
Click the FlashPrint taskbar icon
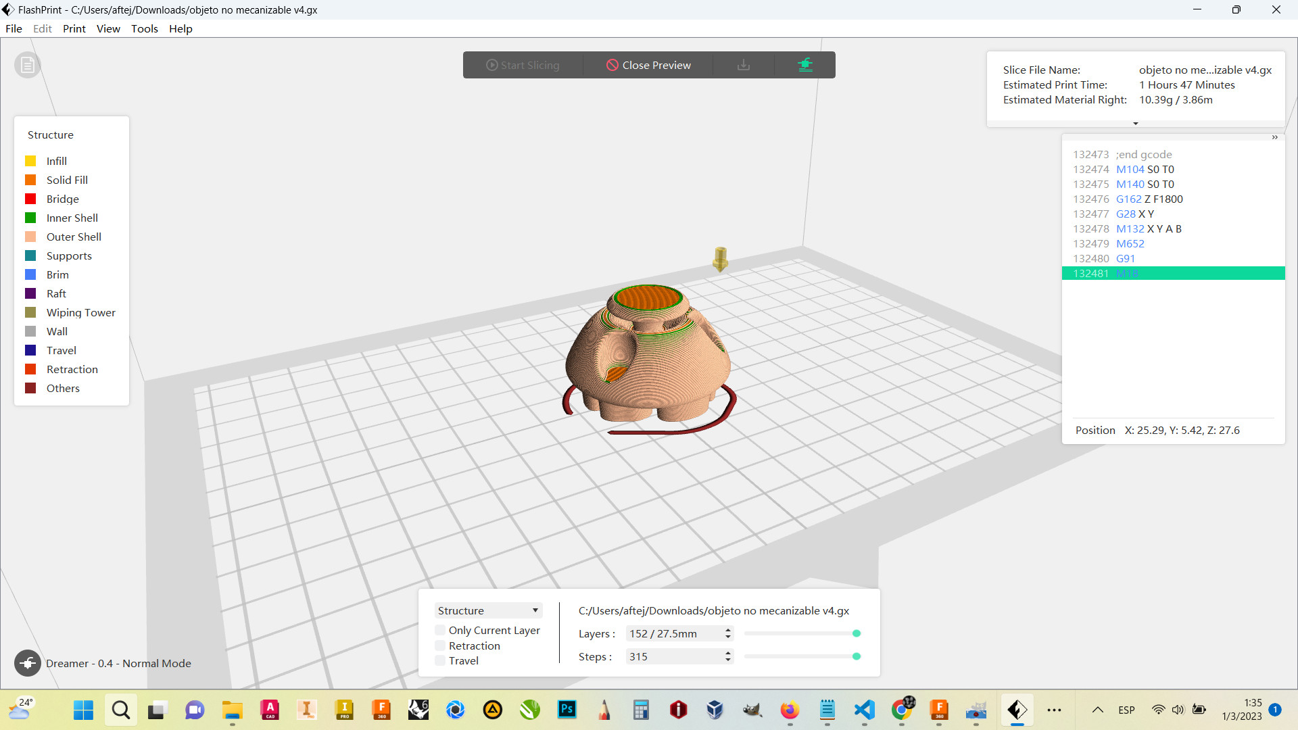1017,710
